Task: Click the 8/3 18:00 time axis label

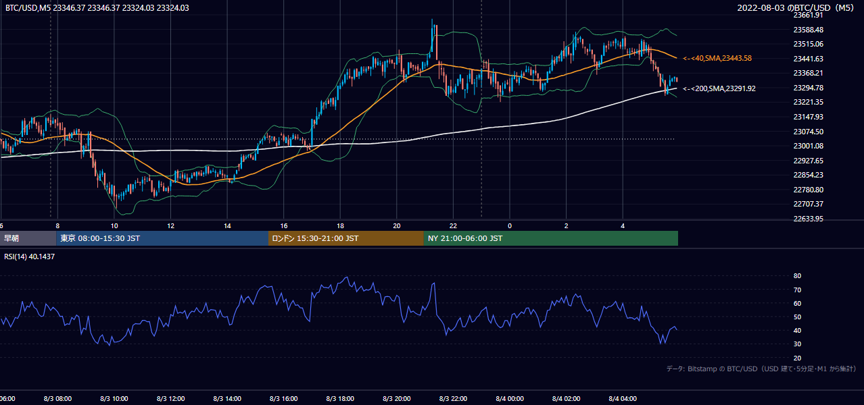Action: click(340, 399)
